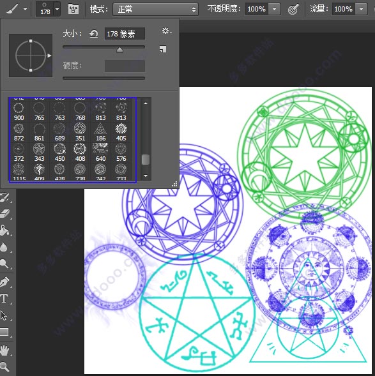375x376 pixels.
Task: Open the flow 100% dropdown arrow
Action: [362, 10]
